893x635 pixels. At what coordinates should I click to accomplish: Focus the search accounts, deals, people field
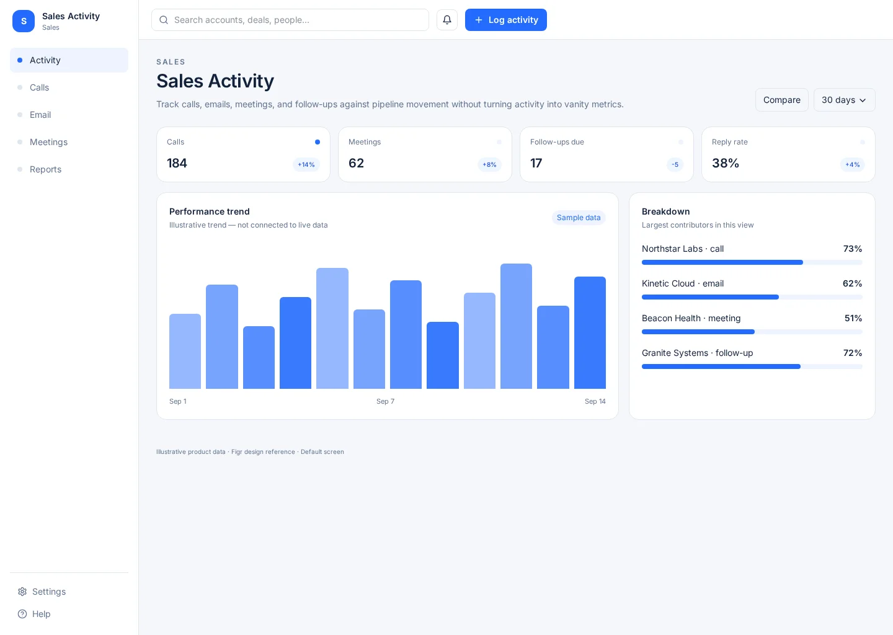click(x=290, y=20)
